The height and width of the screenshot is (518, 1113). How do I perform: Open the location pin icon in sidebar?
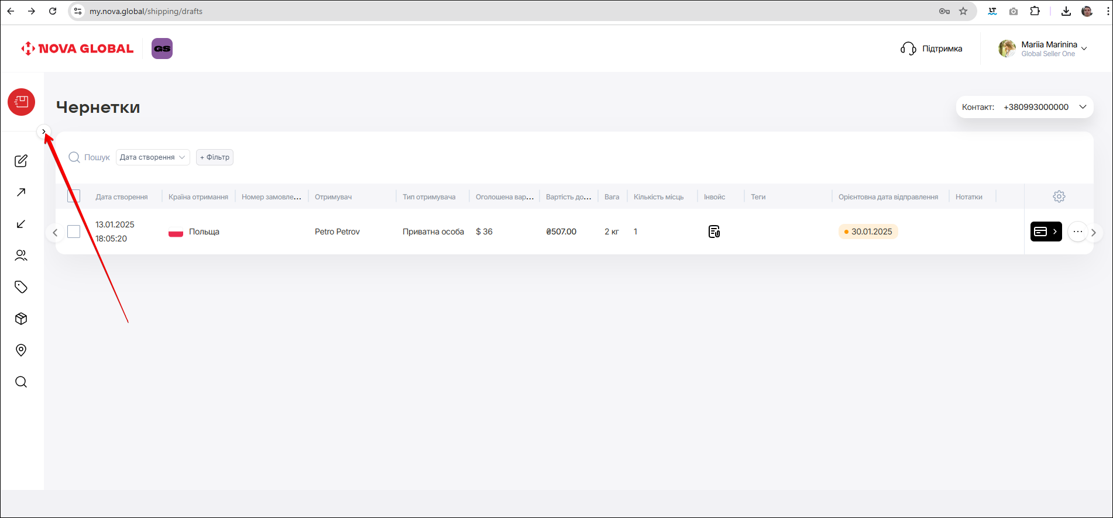coord(21,350)
